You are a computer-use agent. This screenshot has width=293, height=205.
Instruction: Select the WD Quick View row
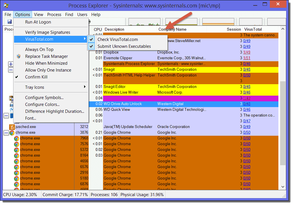tap(183, 110)
